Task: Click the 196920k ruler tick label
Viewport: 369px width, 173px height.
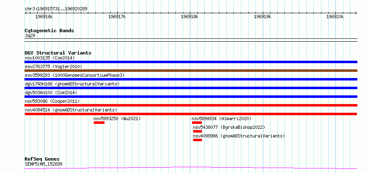Action: tap(335, 17)
